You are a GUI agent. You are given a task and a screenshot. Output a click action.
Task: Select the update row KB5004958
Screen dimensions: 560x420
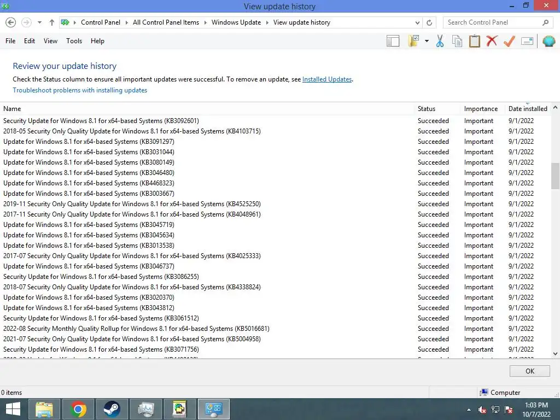click(x=275, y=339)
